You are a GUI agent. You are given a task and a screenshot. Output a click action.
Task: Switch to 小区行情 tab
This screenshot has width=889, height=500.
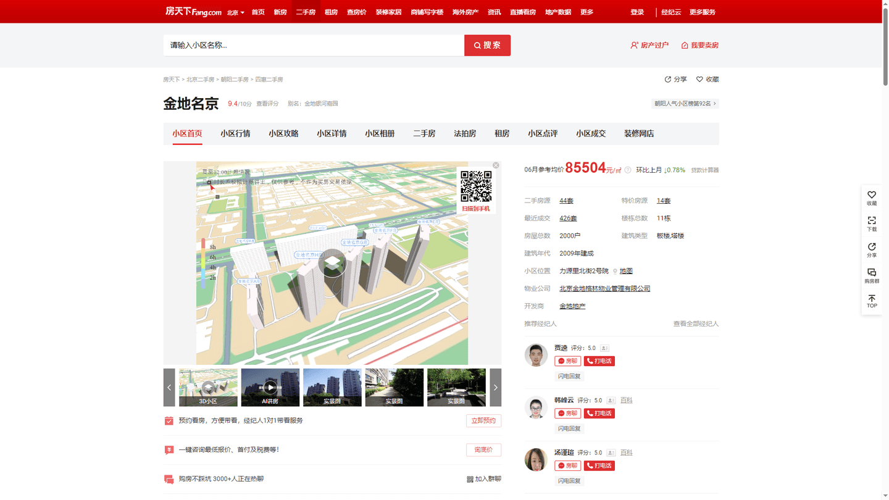coord(235,133)
